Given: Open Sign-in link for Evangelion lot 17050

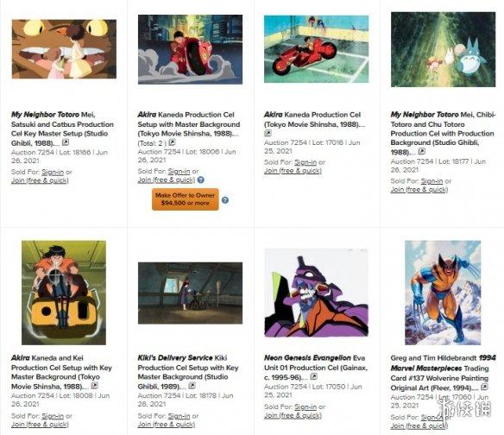Looking at the screenshot, I should (x=306, y=407).
